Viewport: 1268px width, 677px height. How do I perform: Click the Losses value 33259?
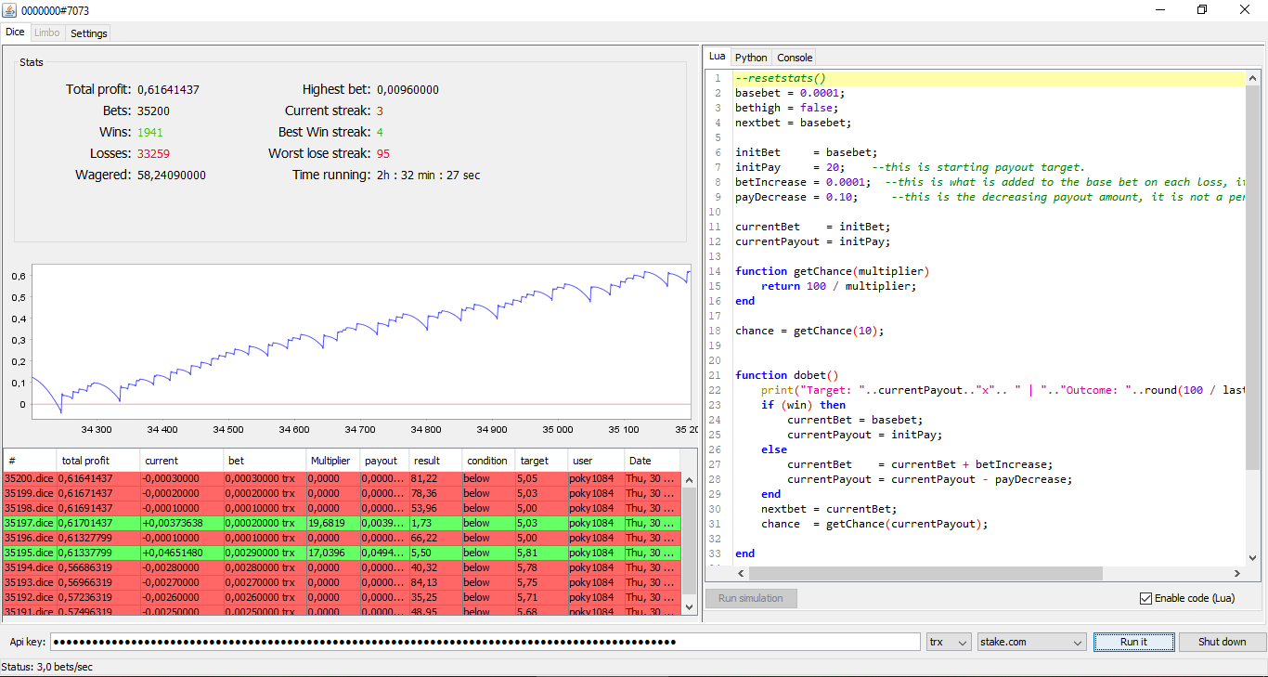[x=153, y=153]
